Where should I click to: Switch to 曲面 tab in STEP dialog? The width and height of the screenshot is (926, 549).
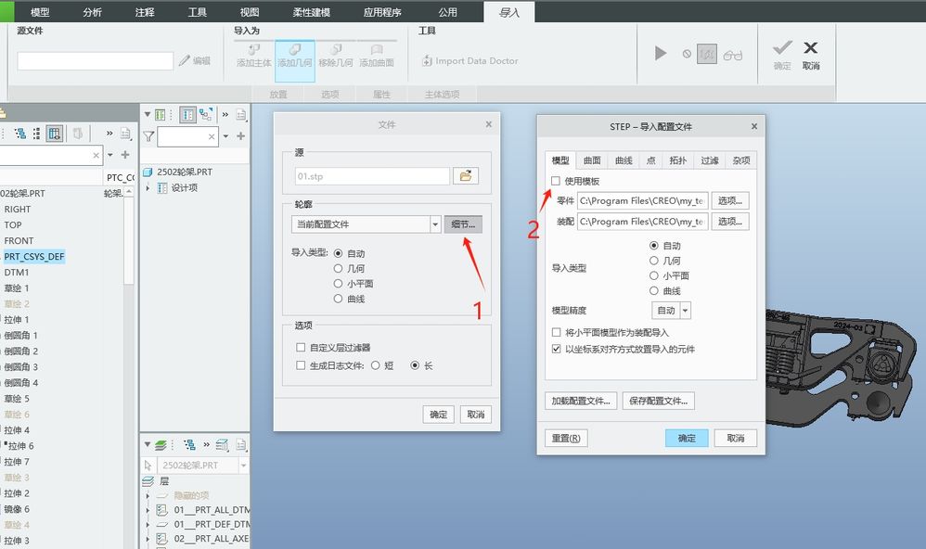pyautogui.click(x=592, y=160)
